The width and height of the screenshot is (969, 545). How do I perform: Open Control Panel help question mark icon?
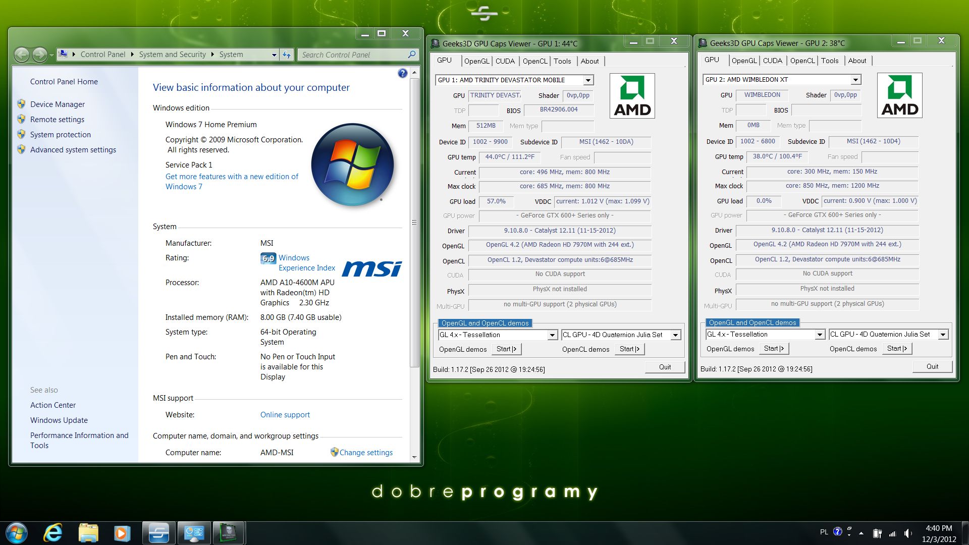pyautogui.click(x=402, y=73)
